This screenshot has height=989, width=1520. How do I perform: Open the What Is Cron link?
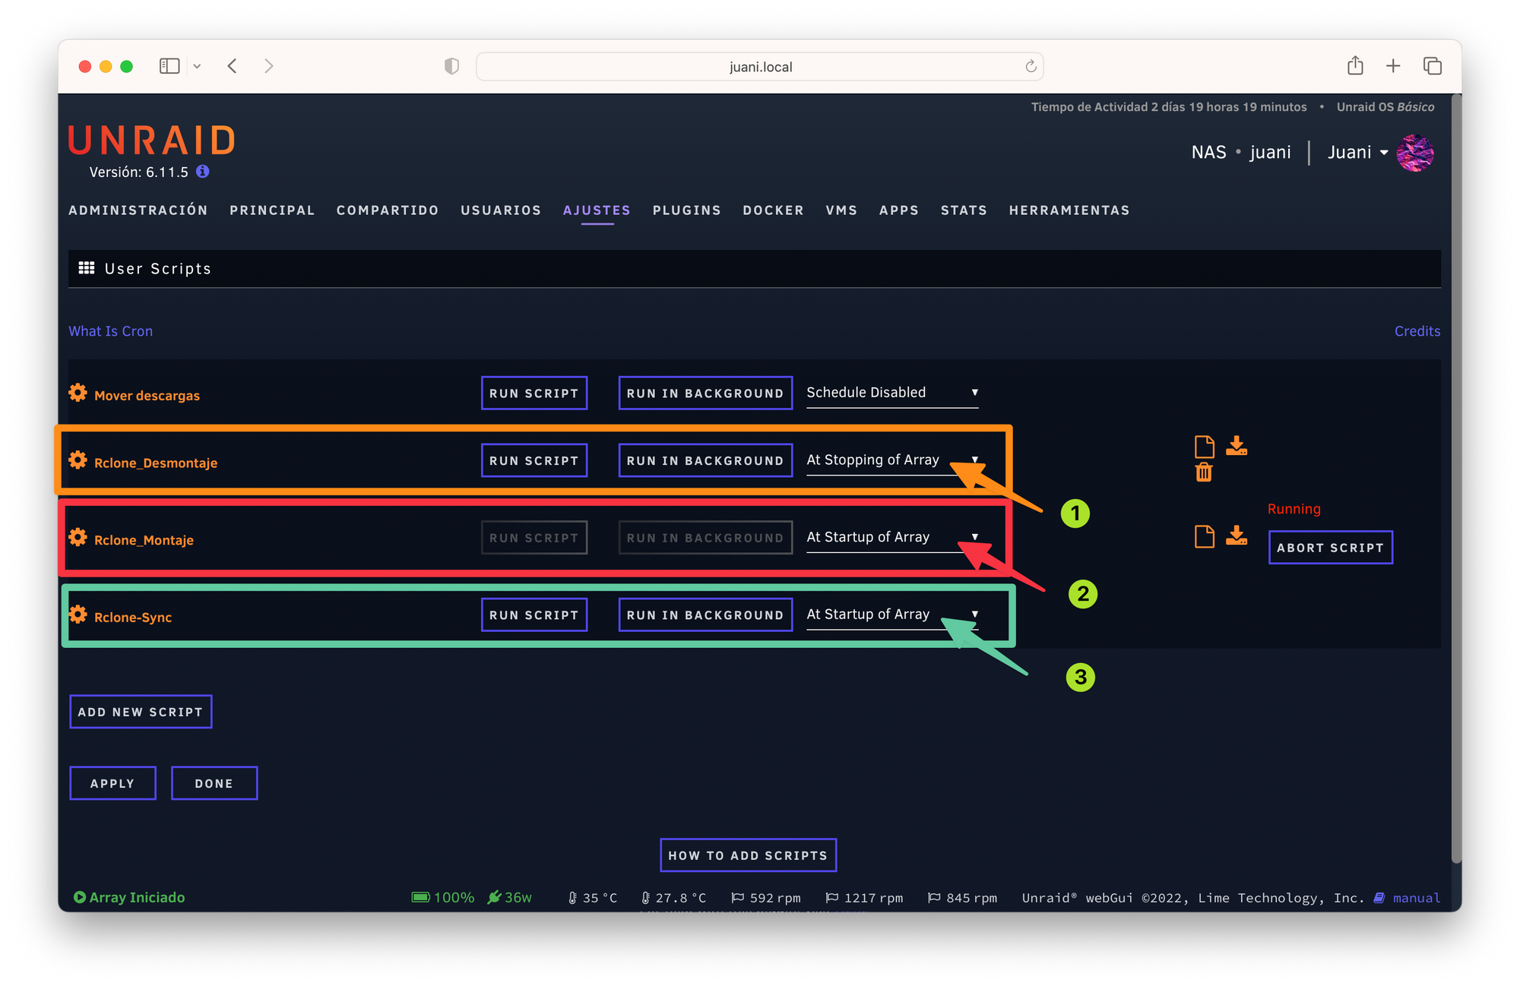[111, 331]
